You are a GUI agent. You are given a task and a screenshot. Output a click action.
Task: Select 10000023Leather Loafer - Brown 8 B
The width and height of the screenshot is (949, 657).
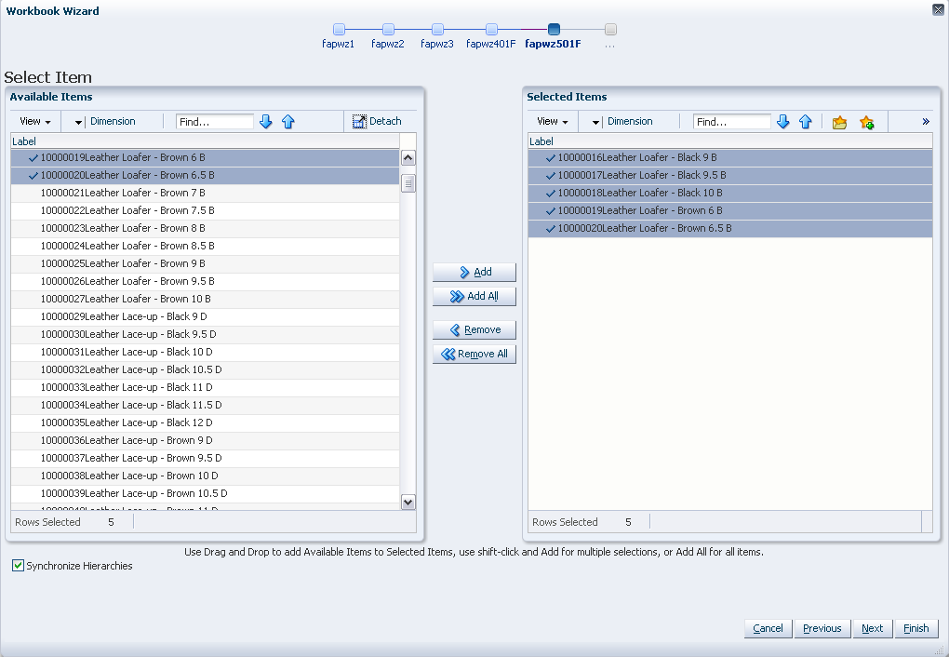pyautogui.click(x=206, y=228)
